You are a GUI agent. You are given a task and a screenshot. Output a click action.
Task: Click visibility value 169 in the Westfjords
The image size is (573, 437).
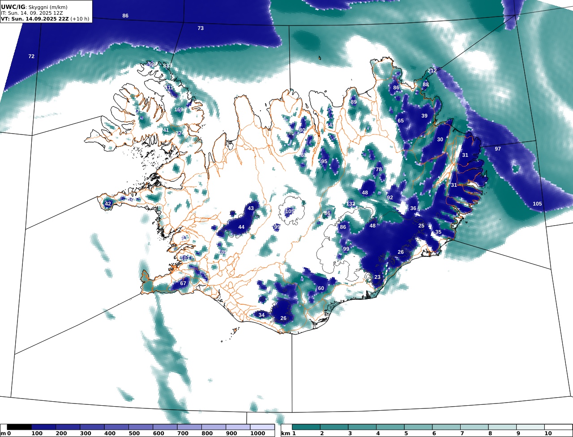coord(179,109)
